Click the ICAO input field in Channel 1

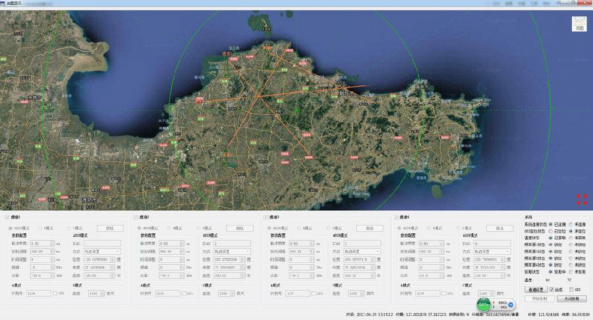pos(102,243)
